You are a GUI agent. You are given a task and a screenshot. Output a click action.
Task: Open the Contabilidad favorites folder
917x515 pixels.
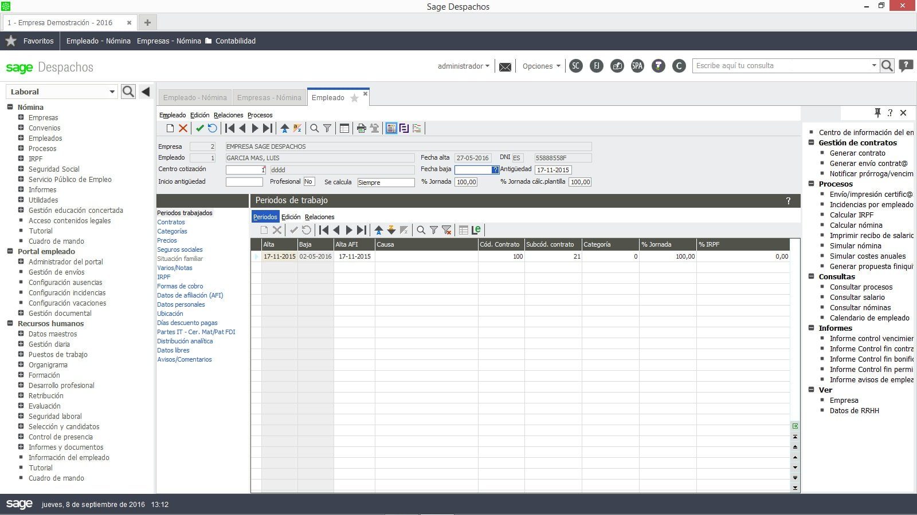(230, 41)
